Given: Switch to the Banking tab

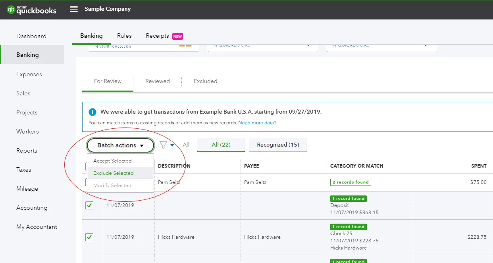Looking at the screenshot, I should pos(91,36).
